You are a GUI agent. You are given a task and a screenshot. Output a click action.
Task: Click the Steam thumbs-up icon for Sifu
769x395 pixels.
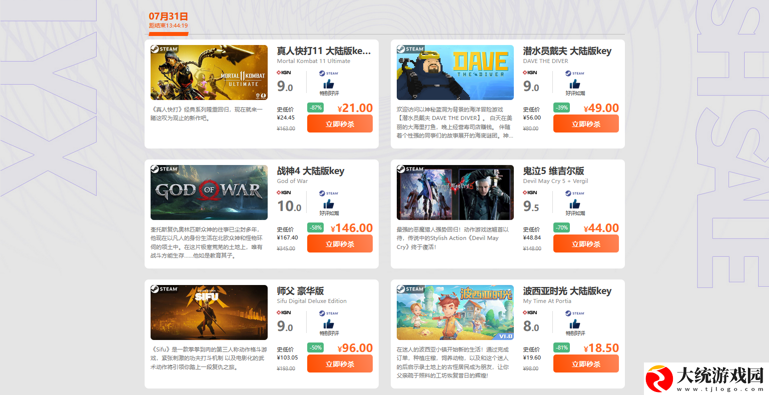click(329, 324)
